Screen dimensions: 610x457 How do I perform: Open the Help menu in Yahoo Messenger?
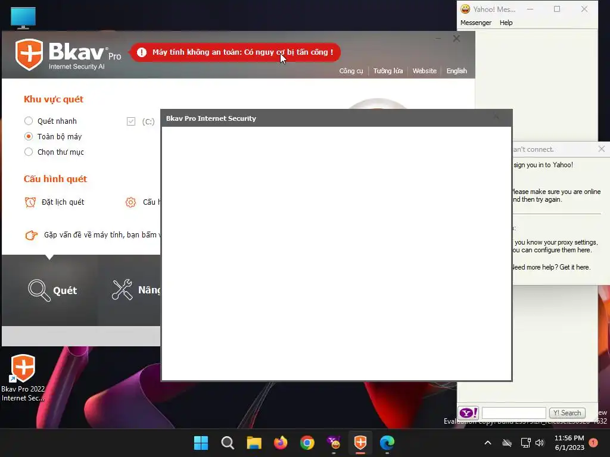point(506,23)
